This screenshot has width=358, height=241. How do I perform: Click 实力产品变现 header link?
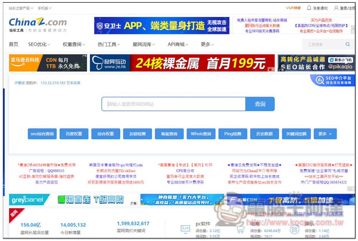tap(321, 20)
